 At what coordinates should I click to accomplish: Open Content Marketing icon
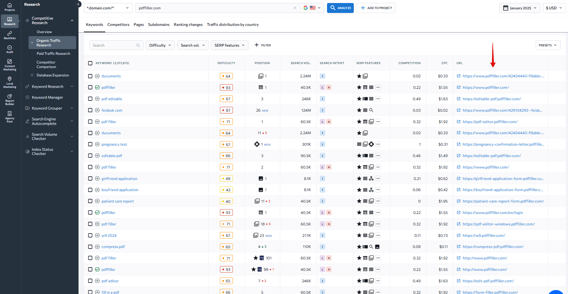10,65
